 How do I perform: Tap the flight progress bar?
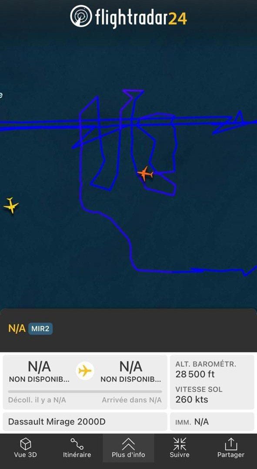(85, 391)
